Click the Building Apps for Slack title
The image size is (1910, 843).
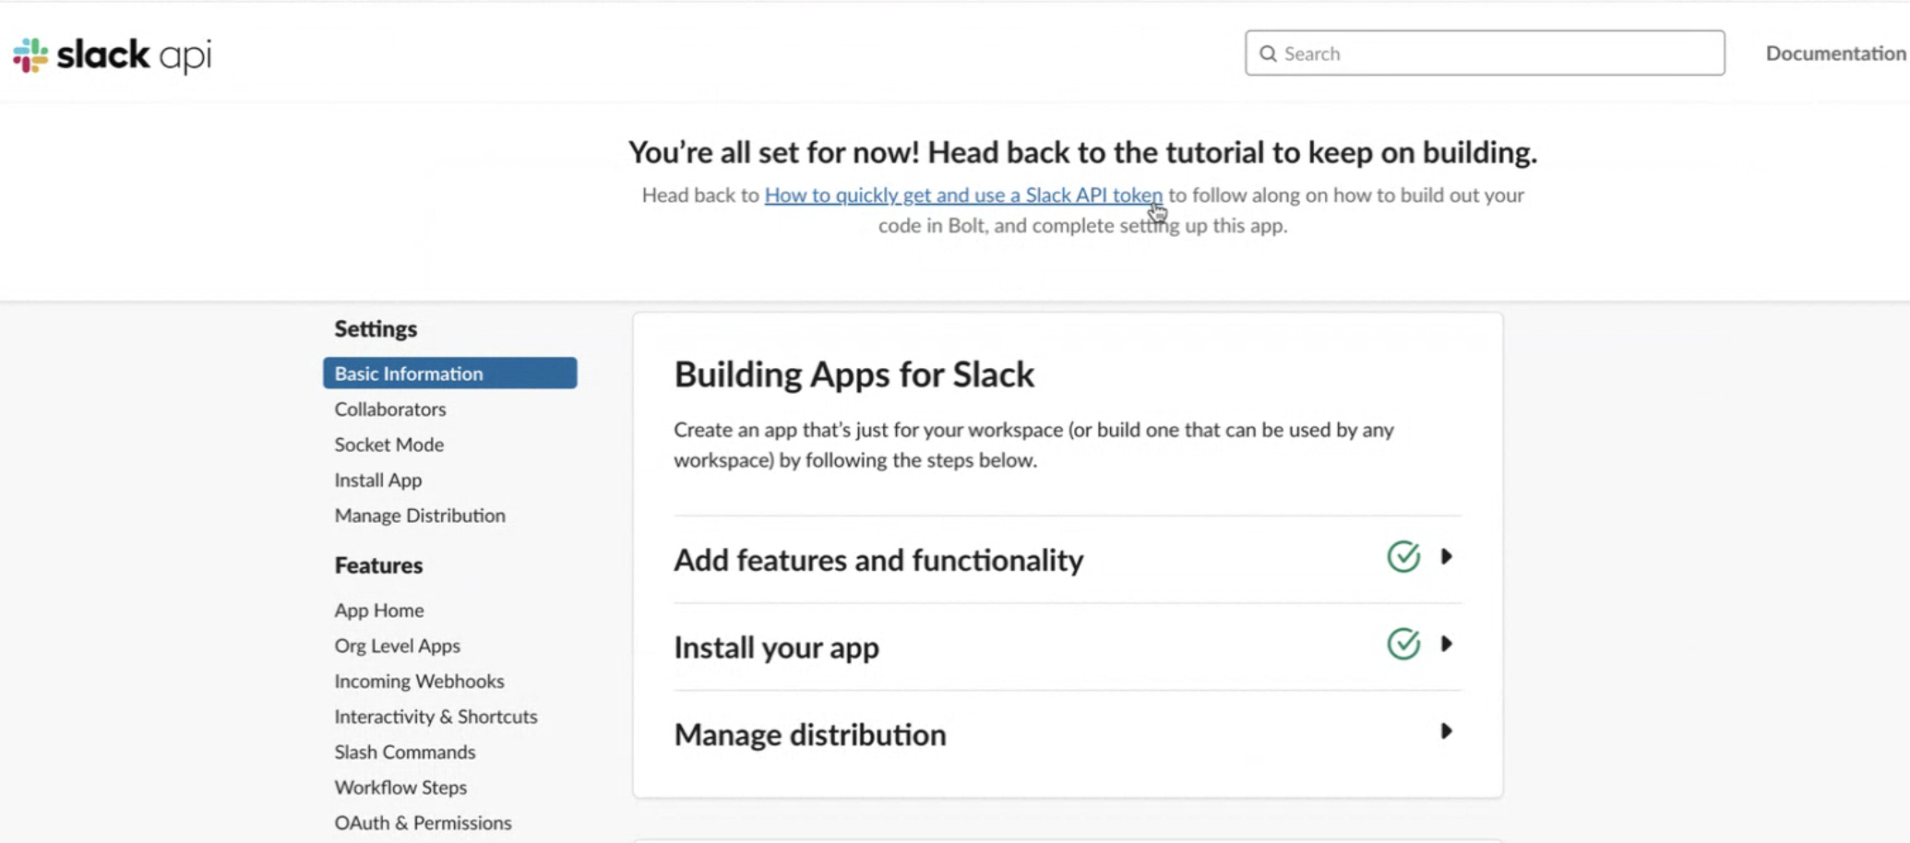[854, 374]
